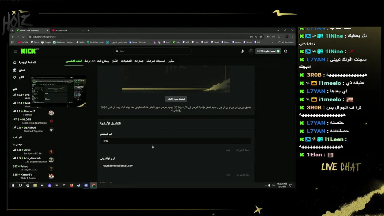Show hidden system tray icons

[265, 185]
